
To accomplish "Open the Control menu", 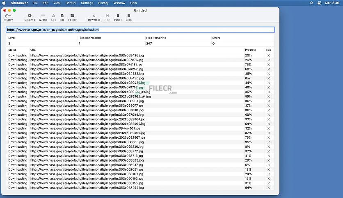I will click(x=71, y=3).
